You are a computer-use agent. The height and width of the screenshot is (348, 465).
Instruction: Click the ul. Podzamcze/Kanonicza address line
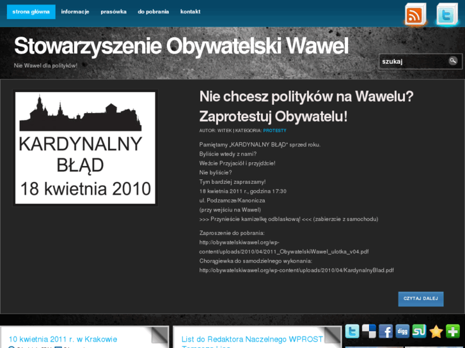coord(232,200)
